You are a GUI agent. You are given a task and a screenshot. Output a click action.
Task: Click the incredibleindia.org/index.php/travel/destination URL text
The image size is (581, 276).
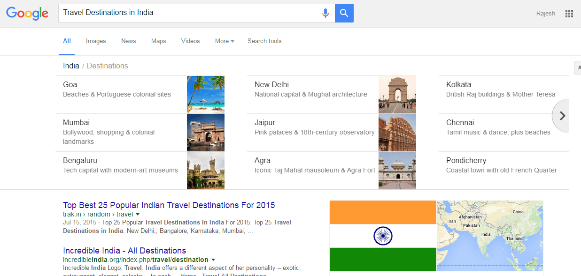click(x=136, y=260)
